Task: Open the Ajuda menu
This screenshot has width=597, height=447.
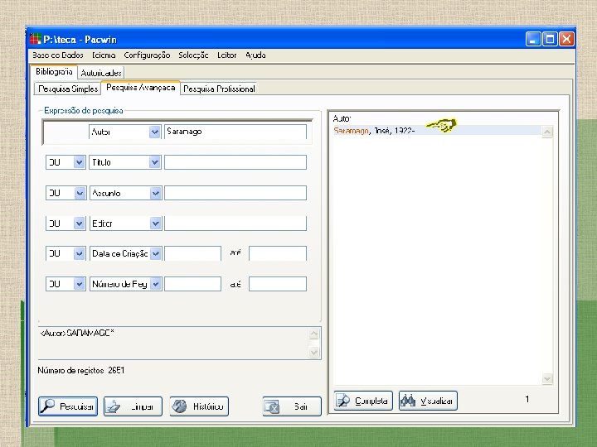Action: click(x=255, y=55)
